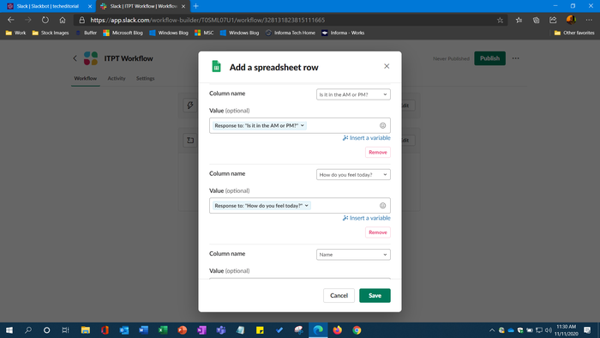The width and height of the screenshot is (600, 338).
Task: Remove the 'How do you feel today?' column
Action: 378,232
